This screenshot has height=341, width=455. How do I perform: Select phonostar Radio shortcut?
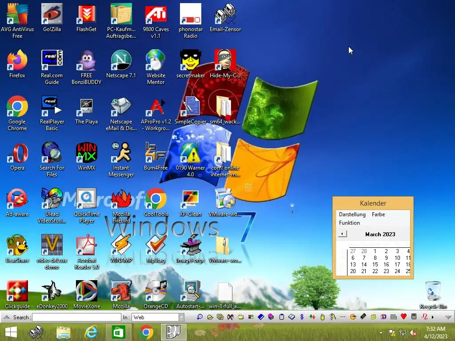(x=190, y=21)
